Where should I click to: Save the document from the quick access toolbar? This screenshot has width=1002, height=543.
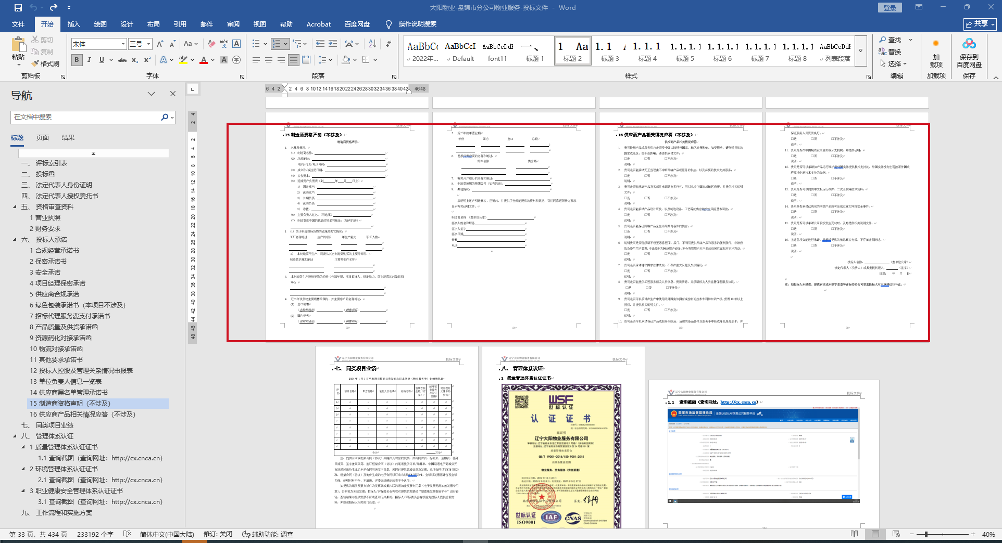pos(18,8)
